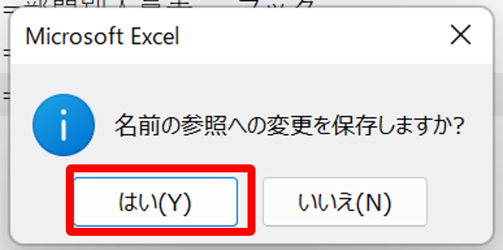503x250 pixels.
Task: Click the message text 名前の参照への変更を保存しますか?
Action: [290, 125]
